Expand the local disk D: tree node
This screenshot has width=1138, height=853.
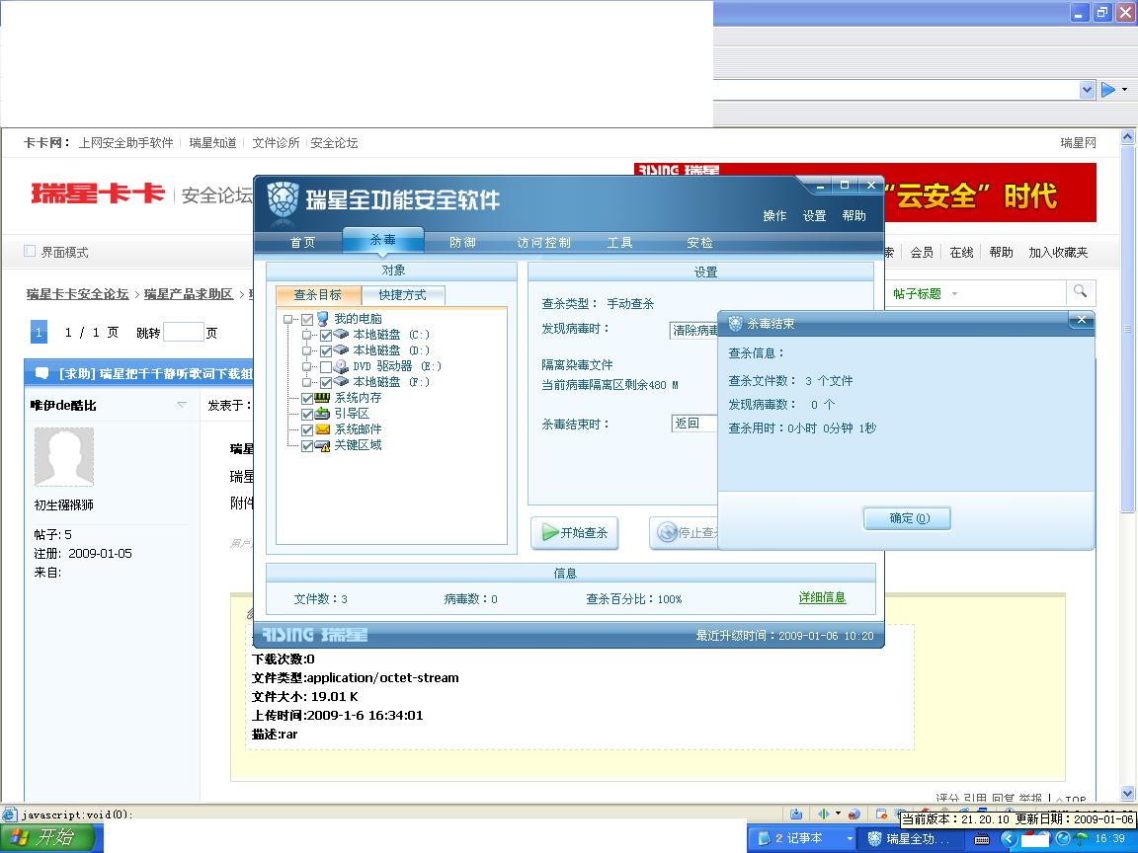[306, 351]
